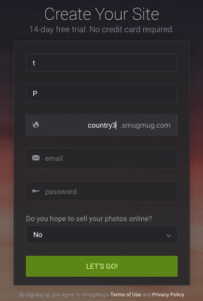Image resolution: width=203 pixels, height=301 pixels.
Task: Click "Do you hope to sell your photos online?" label
Action: click(x=89, y=218)
